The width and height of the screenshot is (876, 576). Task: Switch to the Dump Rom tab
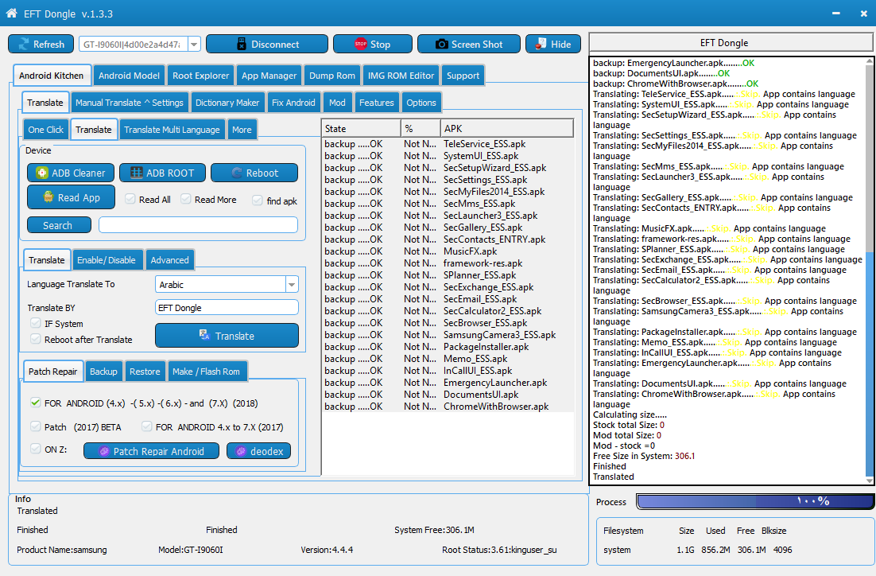pyautogui.click(x=331, y=76)
